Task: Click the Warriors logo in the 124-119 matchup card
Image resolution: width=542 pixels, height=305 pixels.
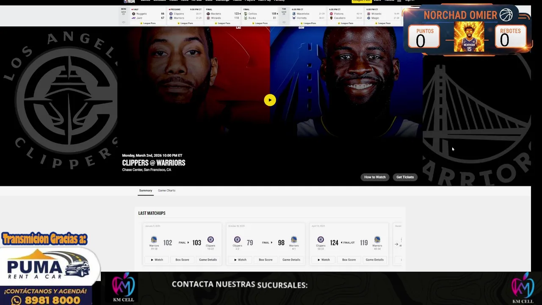Action: click(377, 240)
